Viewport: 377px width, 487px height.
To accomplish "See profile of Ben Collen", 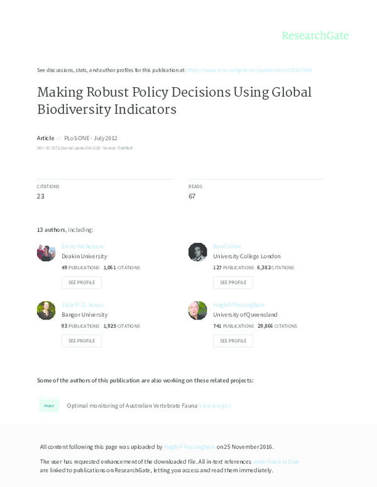I will [233, 282].
